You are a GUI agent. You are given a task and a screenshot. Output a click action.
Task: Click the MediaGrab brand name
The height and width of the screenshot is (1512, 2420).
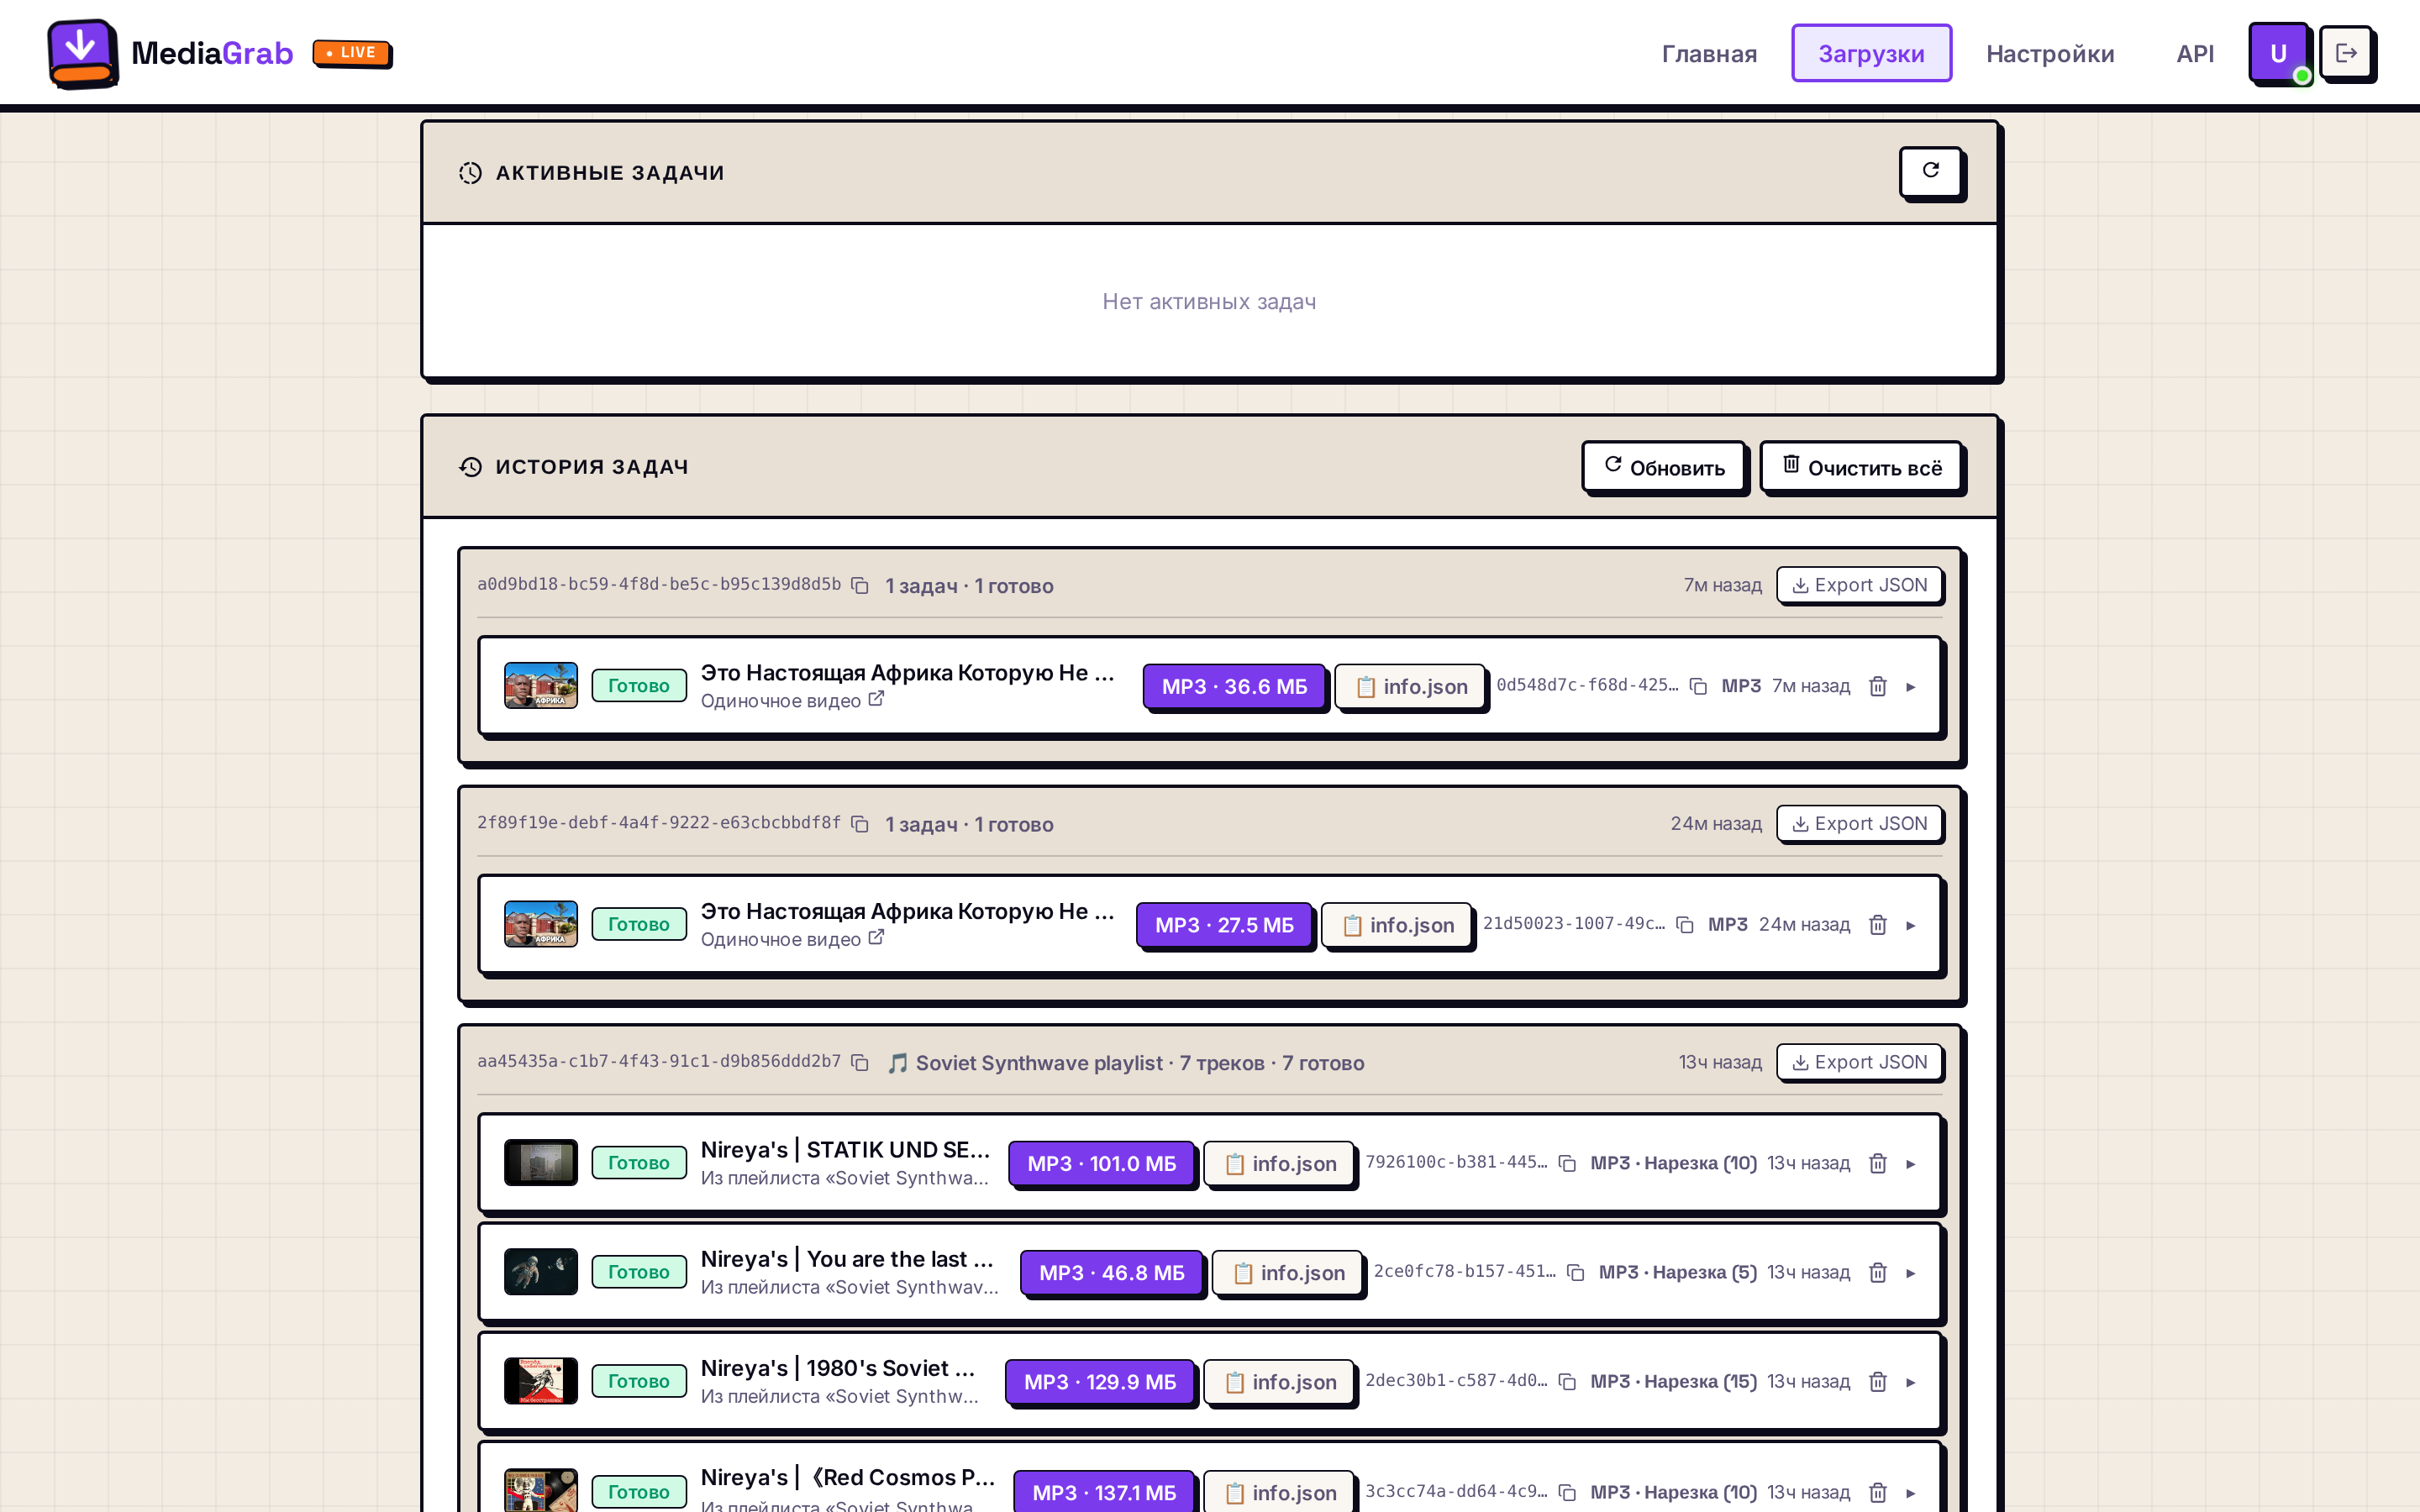tap(212, 53)
